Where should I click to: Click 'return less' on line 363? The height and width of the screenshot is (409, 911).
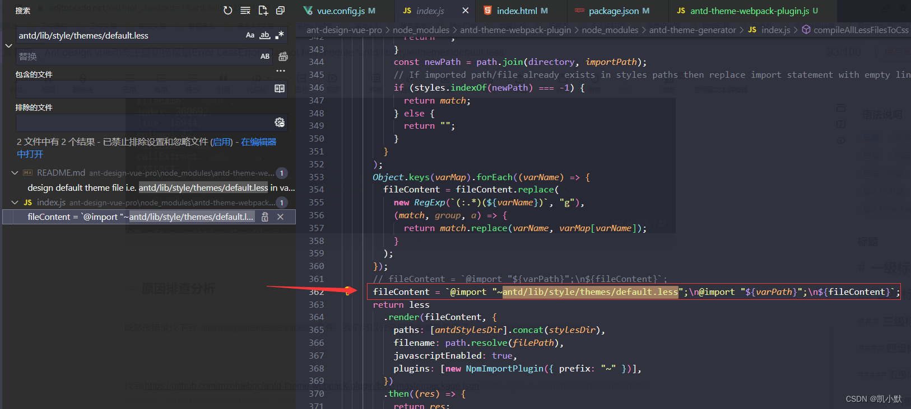coord(401,305)
